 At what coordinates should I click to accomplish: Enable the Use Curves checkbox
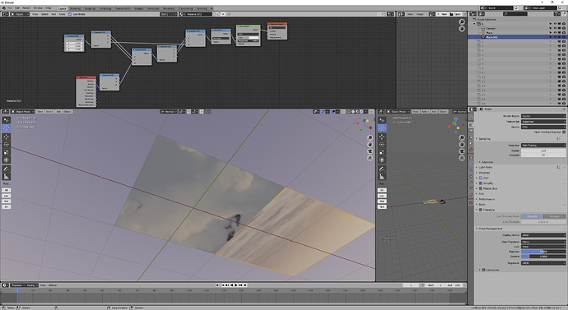pos(483,270)
